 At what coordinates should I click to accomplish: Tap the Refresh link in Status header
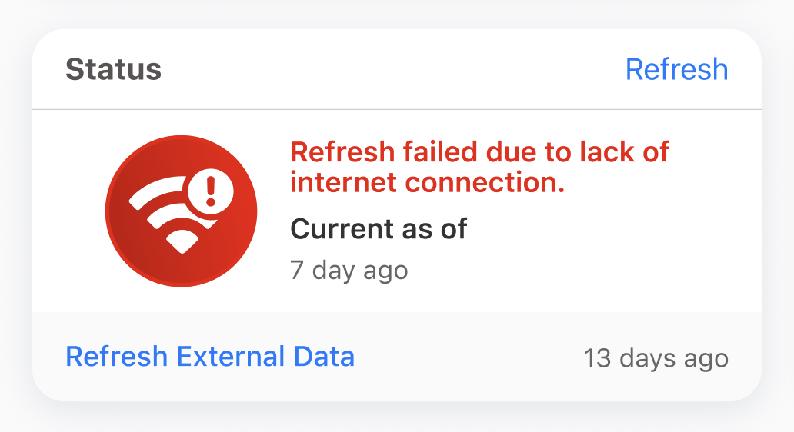(676, 69)
